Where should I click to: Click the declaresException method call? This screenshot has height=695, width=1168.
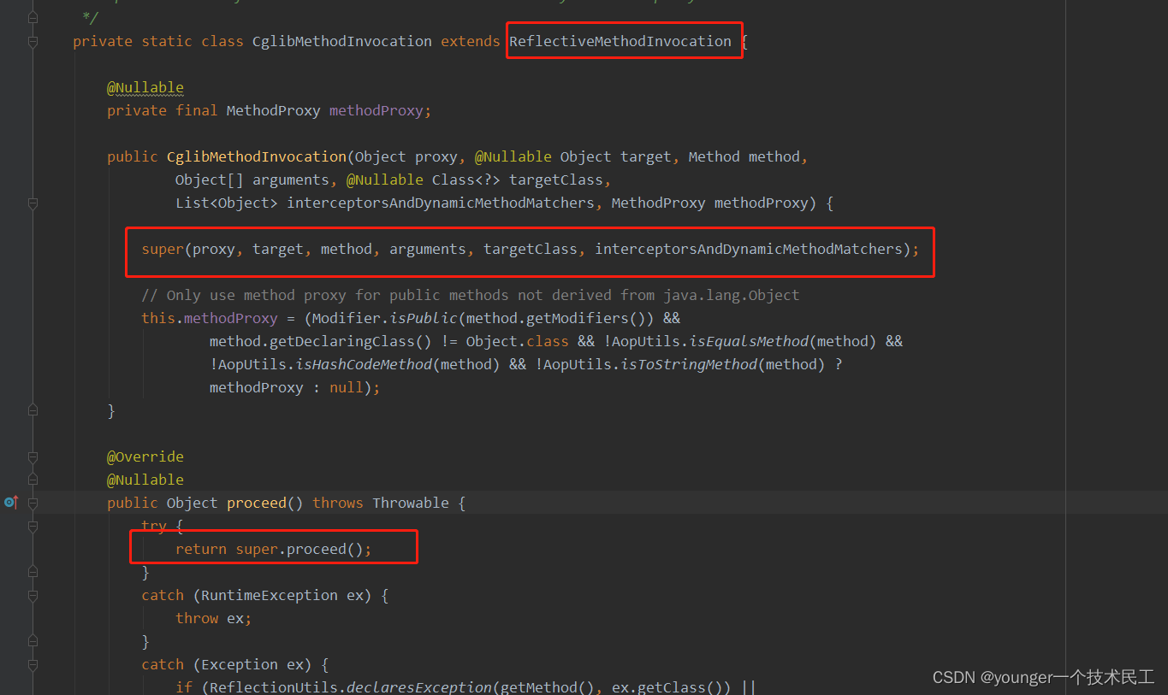coord(419,687)
